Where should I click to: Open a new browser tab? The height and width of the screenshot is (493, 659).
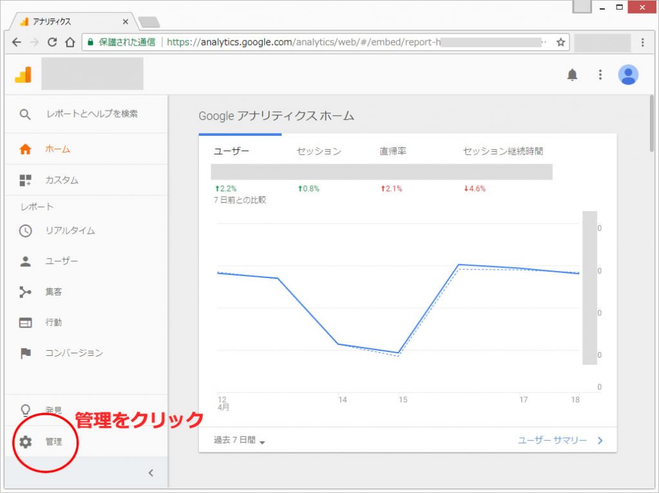pos(149,22)
